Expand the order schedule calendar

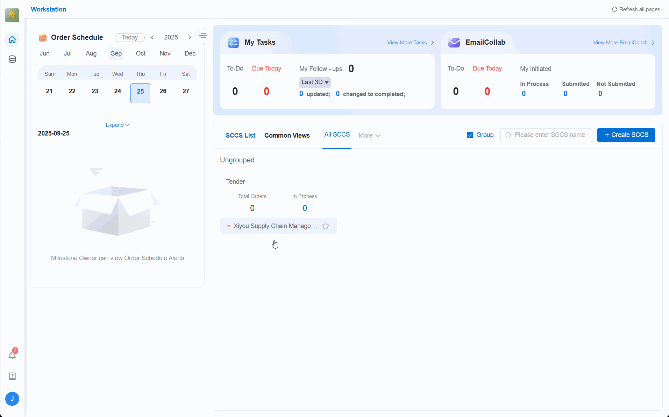(x=118, y=125)
